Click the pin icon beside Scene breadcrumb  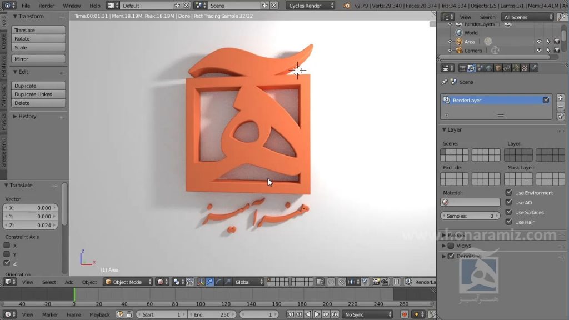point(445,82)
